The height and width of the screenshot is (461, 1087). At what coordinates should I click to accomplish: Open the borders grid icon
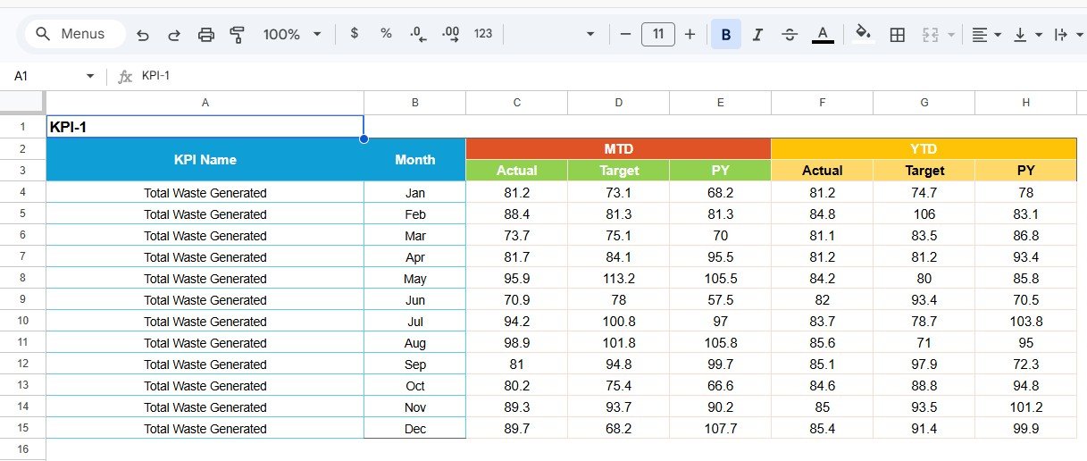pyautogui.click(x=898, y=35)
